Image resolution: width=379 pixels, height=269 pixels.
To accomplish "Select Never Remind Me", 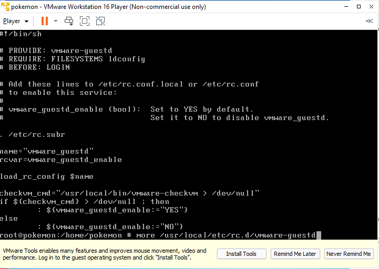I will point(349,254).
